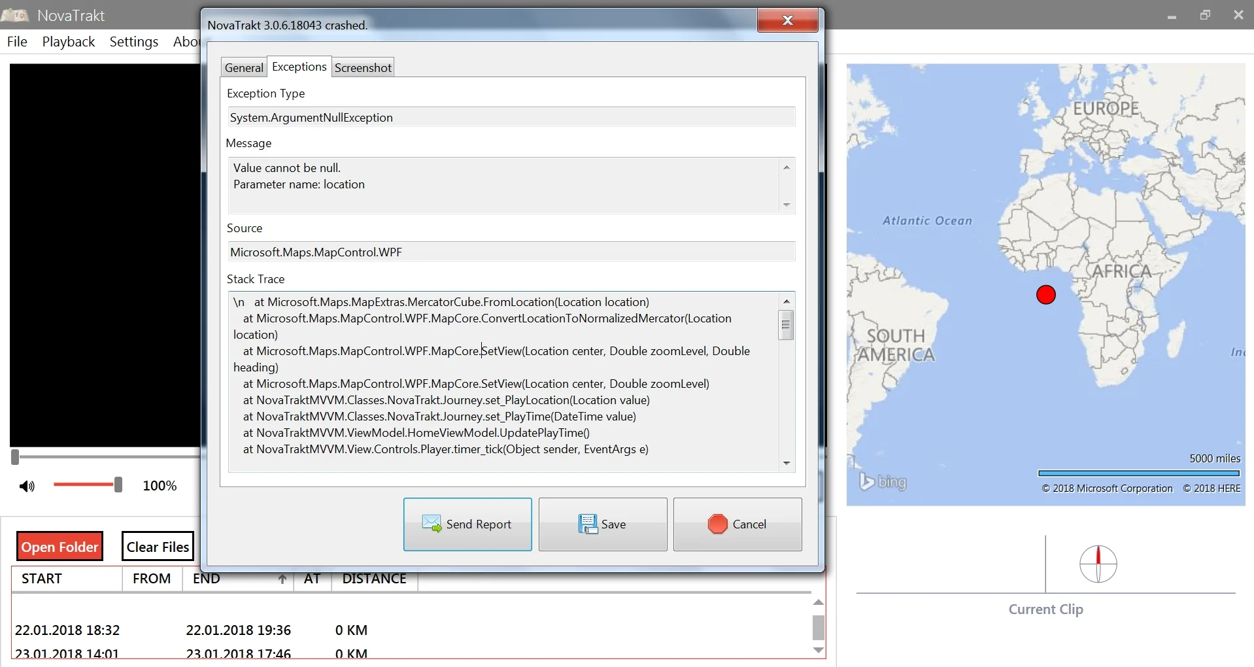Screen dimensions: 1254x667
Task: Click the compass icon above Current Clip
Action: (x=1098, y=564)
